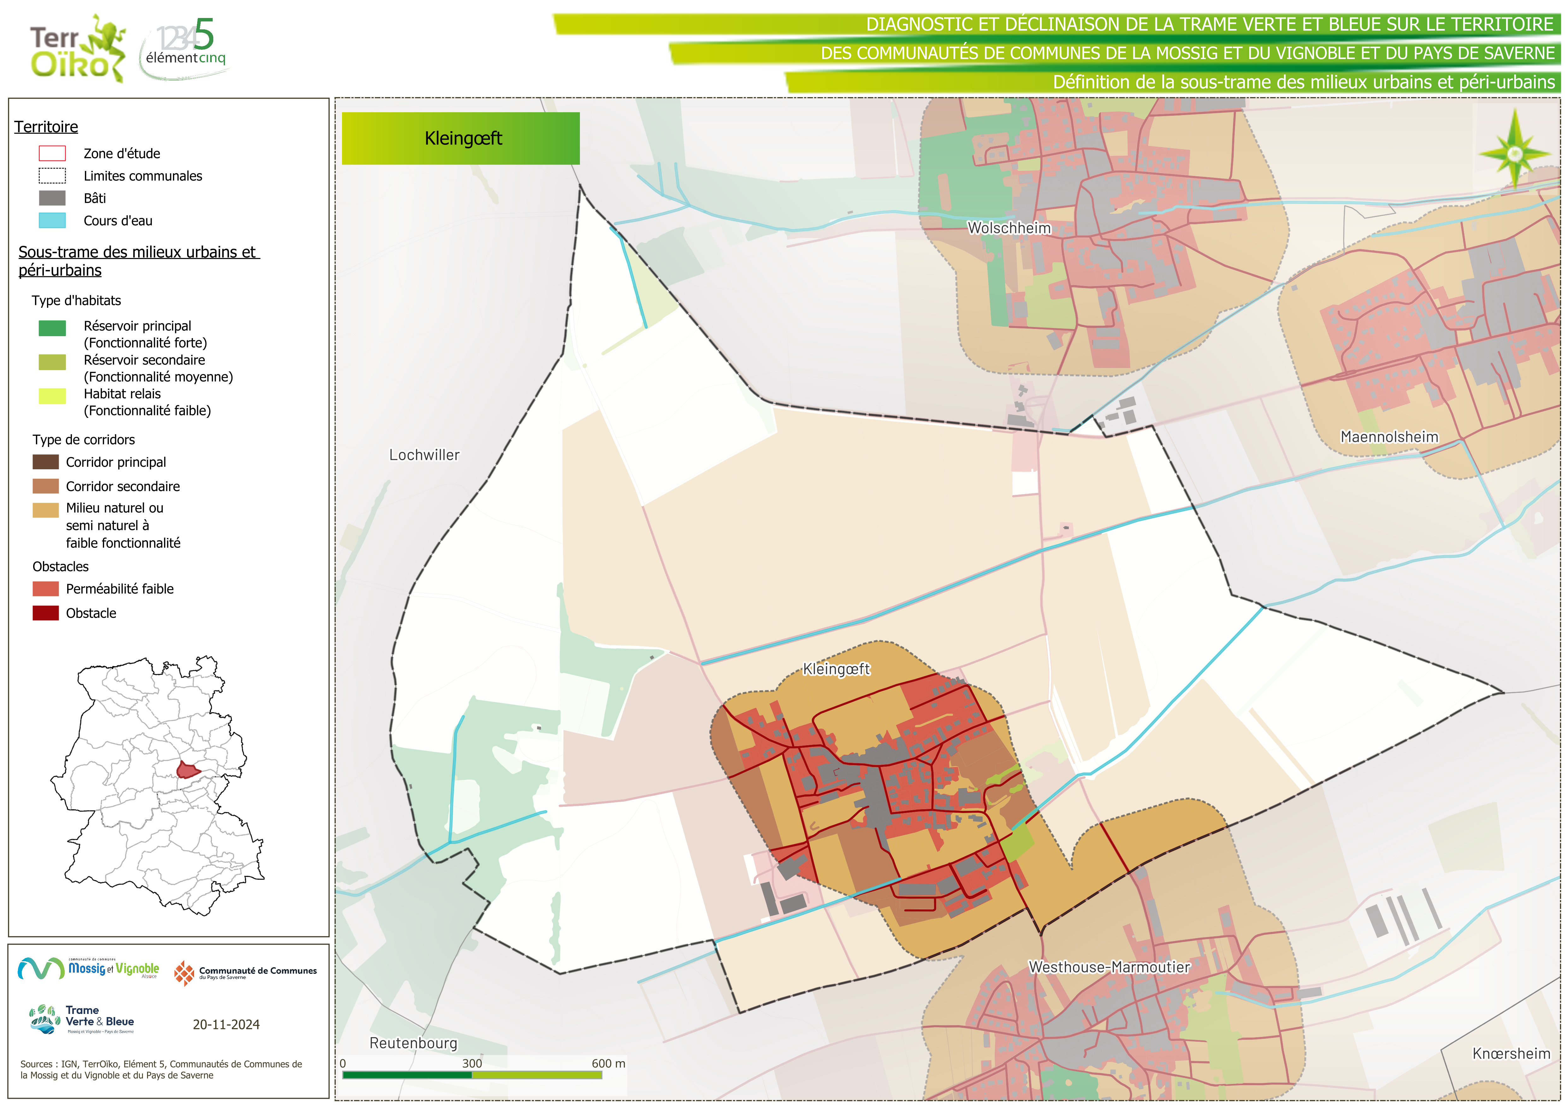Click the Corridor principal brown swatch
This screenshot has width=1565, height=1106.
[x=46, y=462]
